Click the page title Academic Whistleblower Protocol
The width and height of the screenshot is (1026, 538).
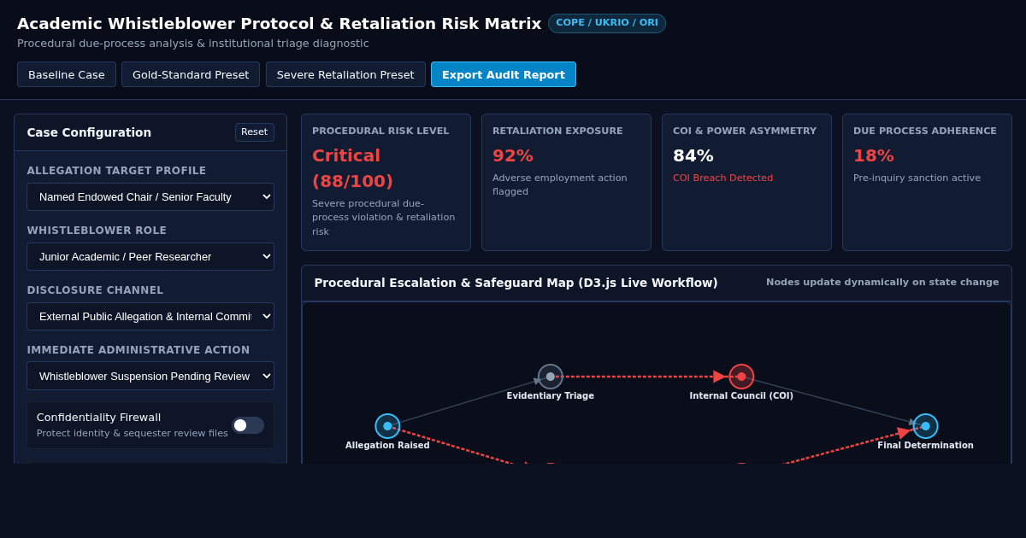279,24
